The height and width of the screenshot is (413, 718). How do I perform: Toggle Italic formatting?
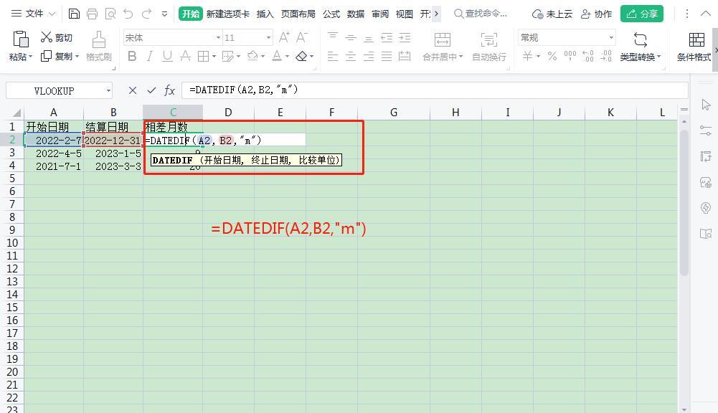tap(150, 57)
